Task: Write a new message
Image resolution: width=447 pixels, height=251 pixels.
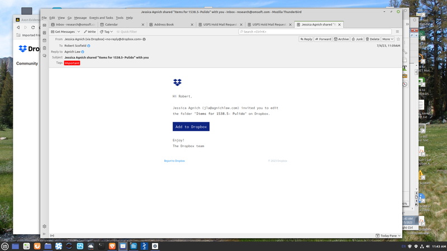Action: (90, 32)
